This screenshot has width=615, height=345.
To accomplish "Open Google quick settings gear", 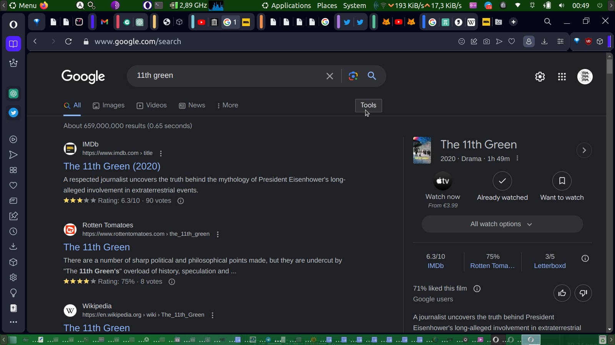I will (540, 77).
